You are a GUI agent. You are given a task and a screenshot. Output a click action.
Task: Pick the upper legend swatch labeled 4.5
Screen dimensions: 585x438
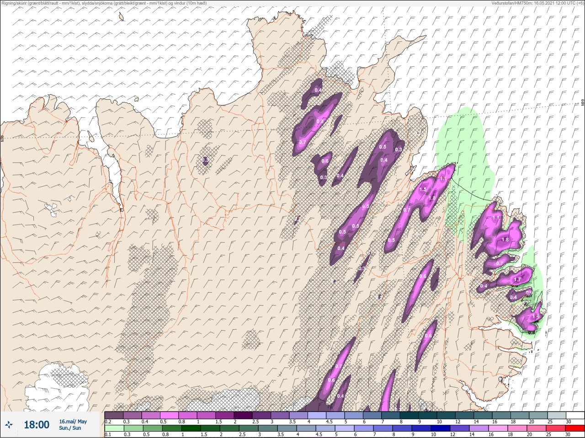pyautogui.click(x=335, y=415)
